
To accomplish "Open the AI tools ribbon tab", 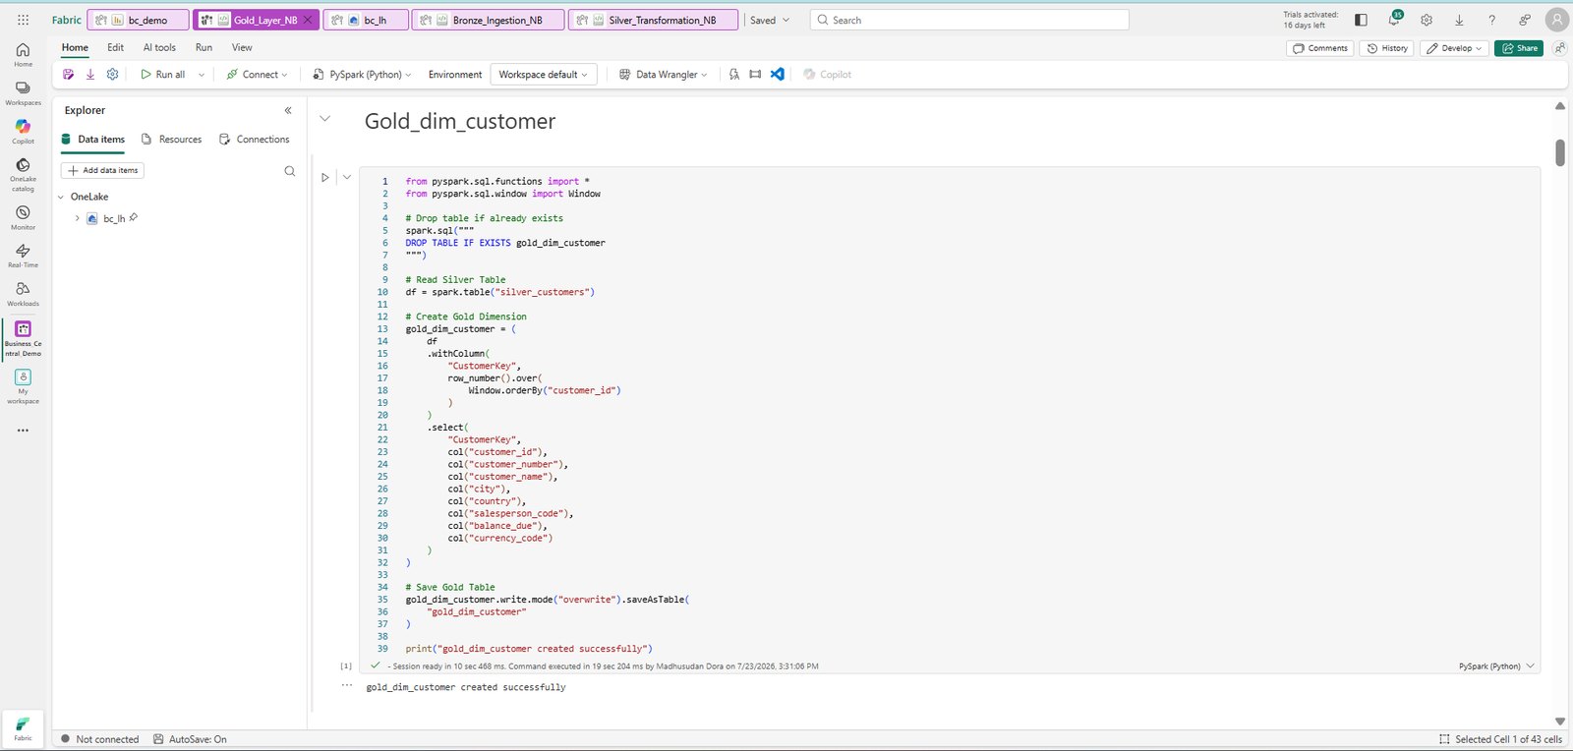I will 159,47.
